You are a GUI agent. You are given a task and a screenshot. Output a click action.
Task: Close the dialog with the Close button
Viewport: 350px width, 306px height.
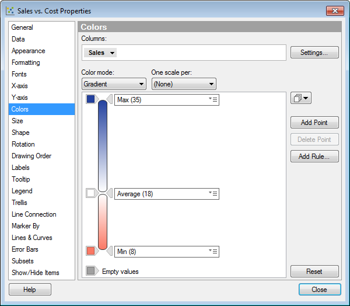[x=320, y=290]
